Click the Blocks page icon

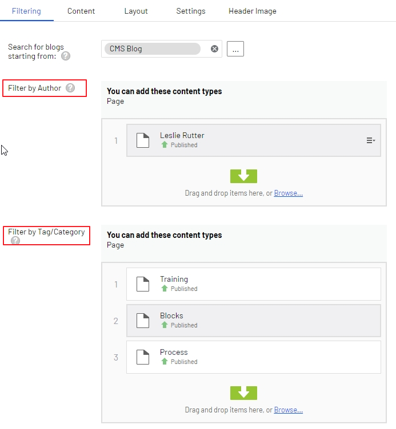click(143, 321)
